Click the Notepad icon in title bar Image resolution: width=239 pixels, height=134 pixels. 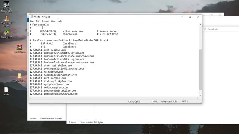click(x=32, y=17)
